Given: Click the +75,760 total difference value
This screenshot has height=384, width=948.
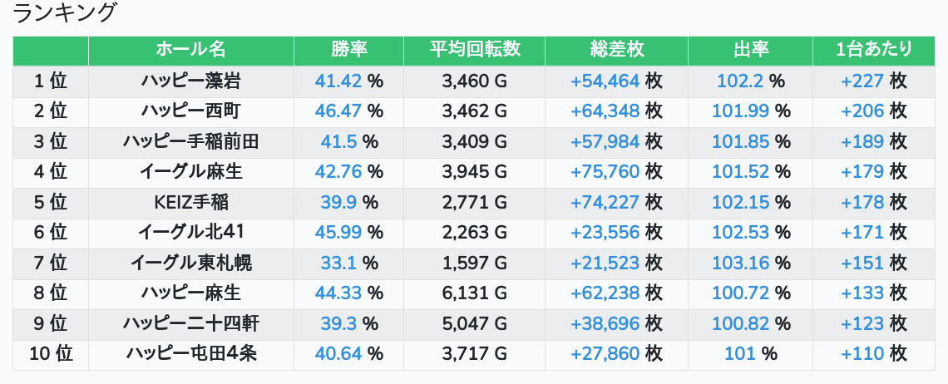Looking at the screenshot, I should click(605, 172).
